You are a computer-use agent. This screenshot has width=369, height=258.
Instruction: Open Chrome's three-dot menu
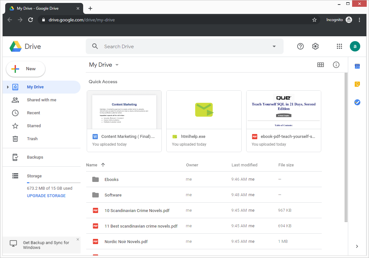pos(359,20)
